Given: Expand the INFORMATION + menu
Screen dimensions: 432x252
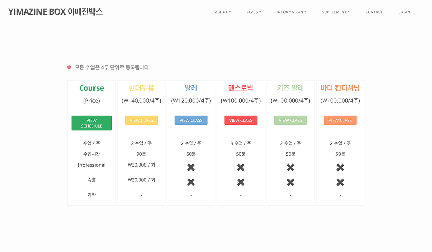Looking at the screenshot, I should click(x=291, y=12).
